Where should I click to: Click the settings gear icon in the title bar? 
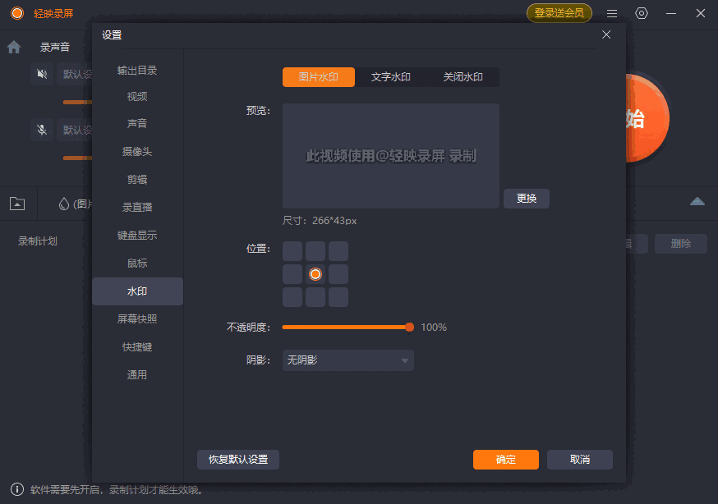point(642,13)
